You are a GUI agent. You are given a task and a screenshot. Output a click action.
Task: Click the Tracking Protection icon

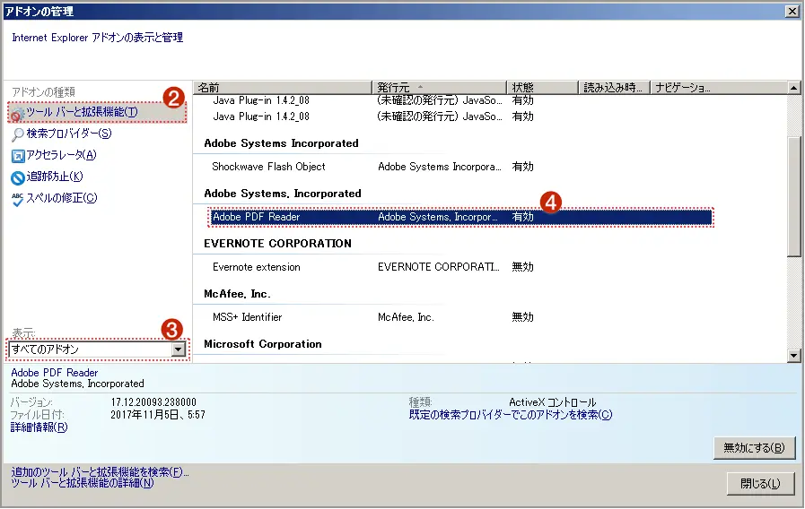click(18, 177)
